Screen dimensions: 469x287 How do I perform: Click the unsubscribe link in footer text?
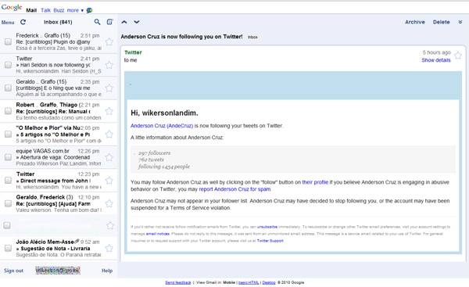point(267,227)
